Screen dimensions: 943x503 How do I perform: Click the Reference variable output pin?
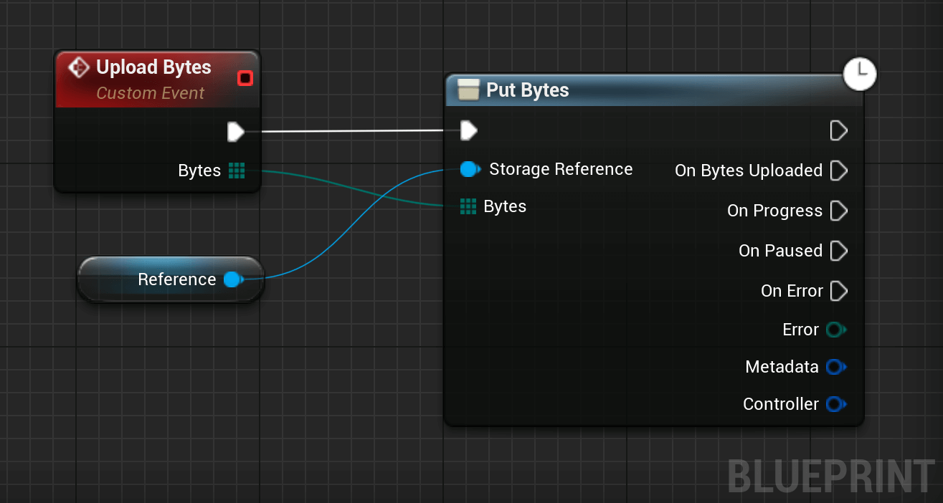click(x=233, y=279)
